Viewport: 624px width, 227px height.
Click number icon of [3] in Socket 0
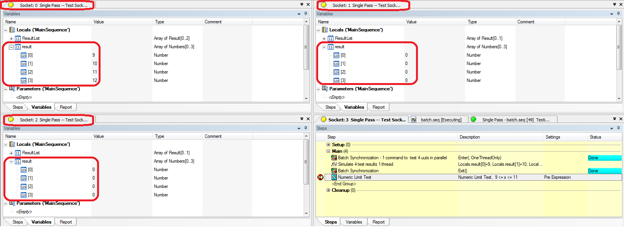click(x=23, y=81)
